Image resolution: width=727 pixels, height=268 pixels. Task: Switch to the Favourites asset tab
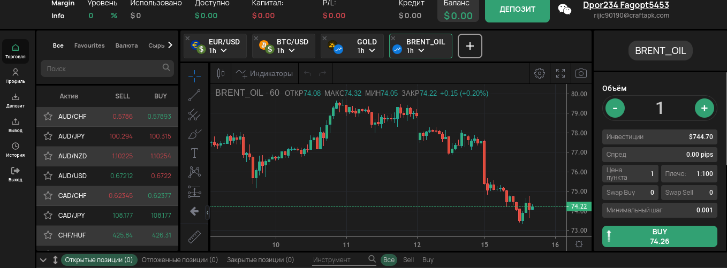click(89, 45)
